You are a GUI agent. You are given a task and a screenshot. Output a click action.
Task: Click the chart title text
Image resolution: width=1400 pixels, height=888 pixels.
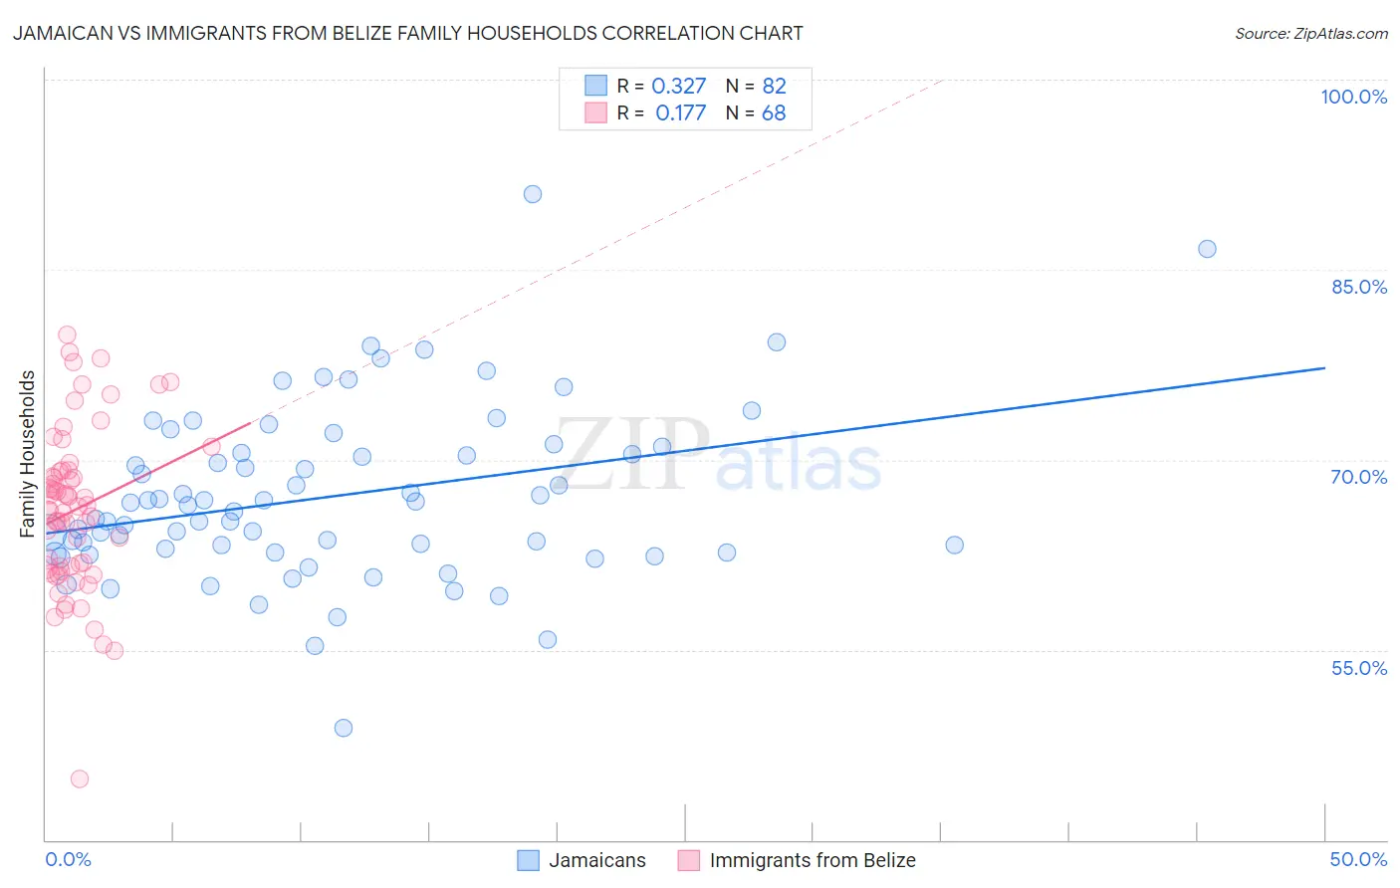pos(407,33)
